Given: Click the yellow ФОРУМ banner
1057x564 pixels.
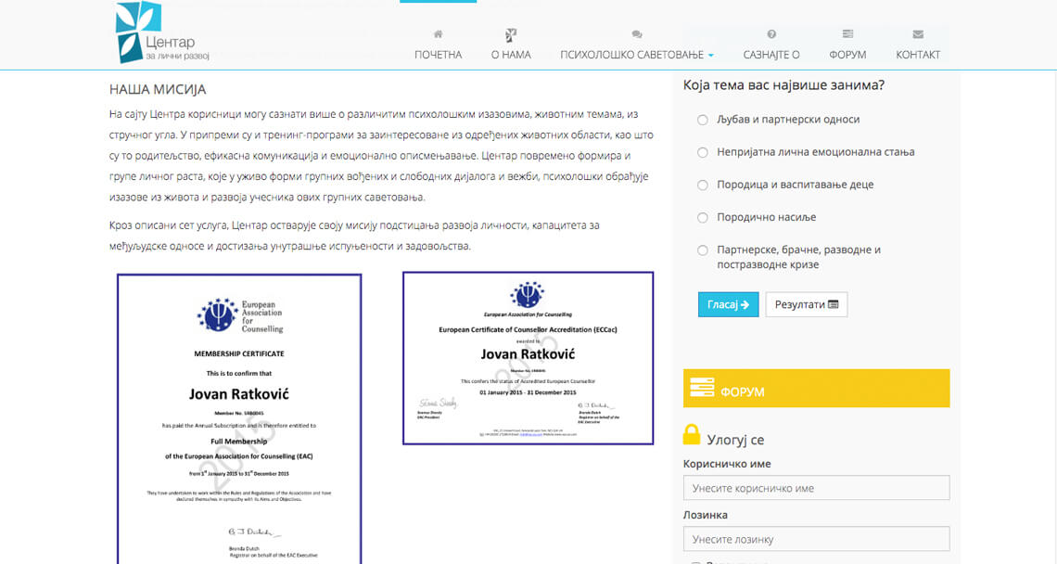Looking at the screenshot, I should [816, 388].
